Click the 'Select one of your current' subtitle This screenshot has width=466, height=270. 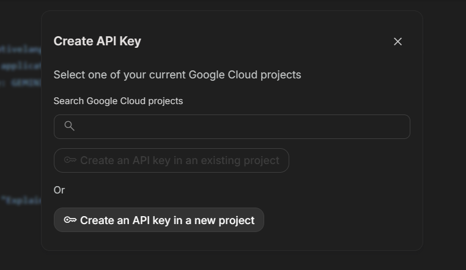pos(177,75)
